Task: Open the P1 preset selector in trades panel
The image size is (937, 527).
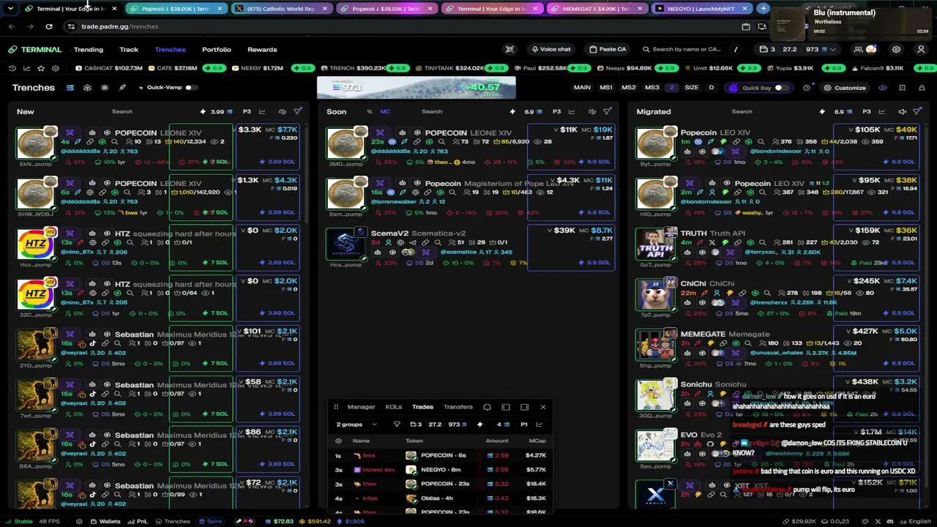Action: pyautogui.click(x=524, y=425)
